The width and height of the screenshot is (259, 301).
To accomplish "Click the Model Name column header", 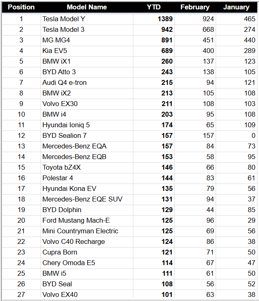I will pyautogui.click(x=87, y=7).
